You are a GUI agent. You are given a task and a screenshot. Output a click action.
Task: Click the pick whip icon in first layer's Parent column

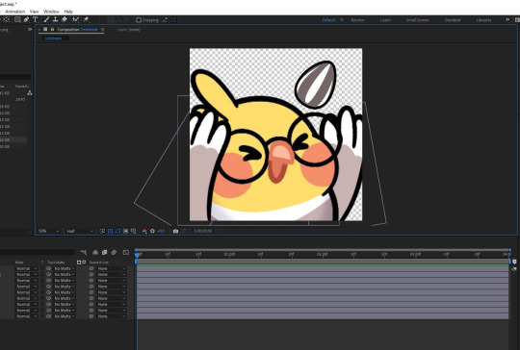(x=91, y=268)
